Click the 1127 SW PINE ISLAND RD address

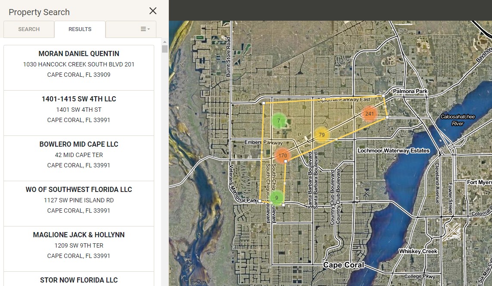pos(79,200)
